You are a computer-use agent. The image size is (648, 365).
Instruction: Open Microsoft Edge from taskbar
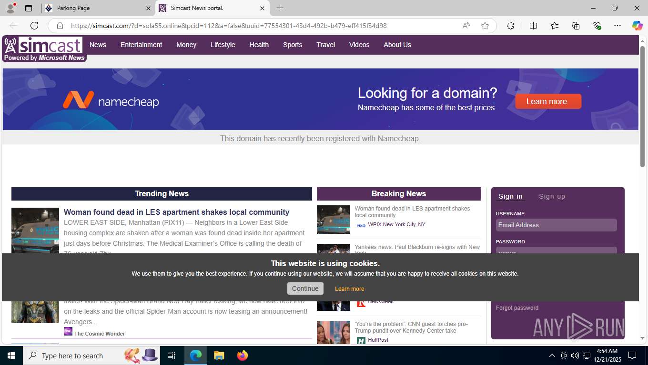[196, 355]
